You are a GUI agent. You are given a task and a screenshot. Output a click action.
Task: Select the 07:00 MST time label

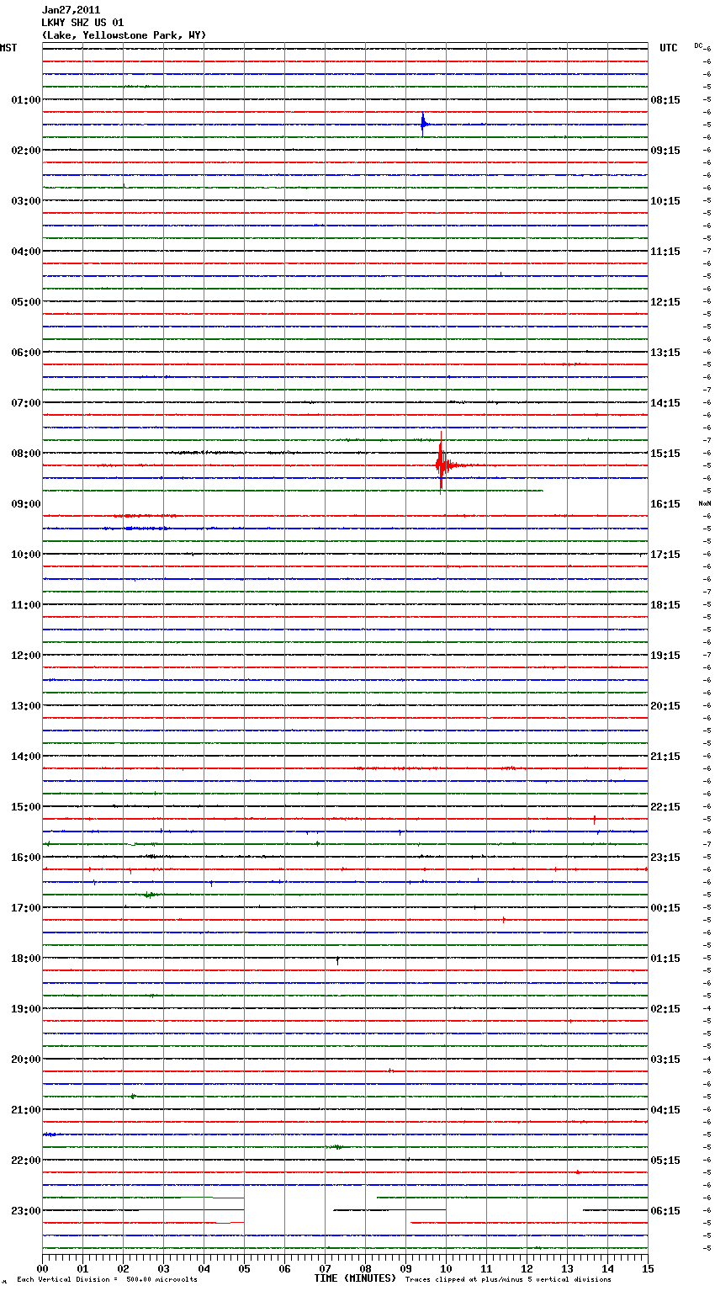(x=25, y=403)
